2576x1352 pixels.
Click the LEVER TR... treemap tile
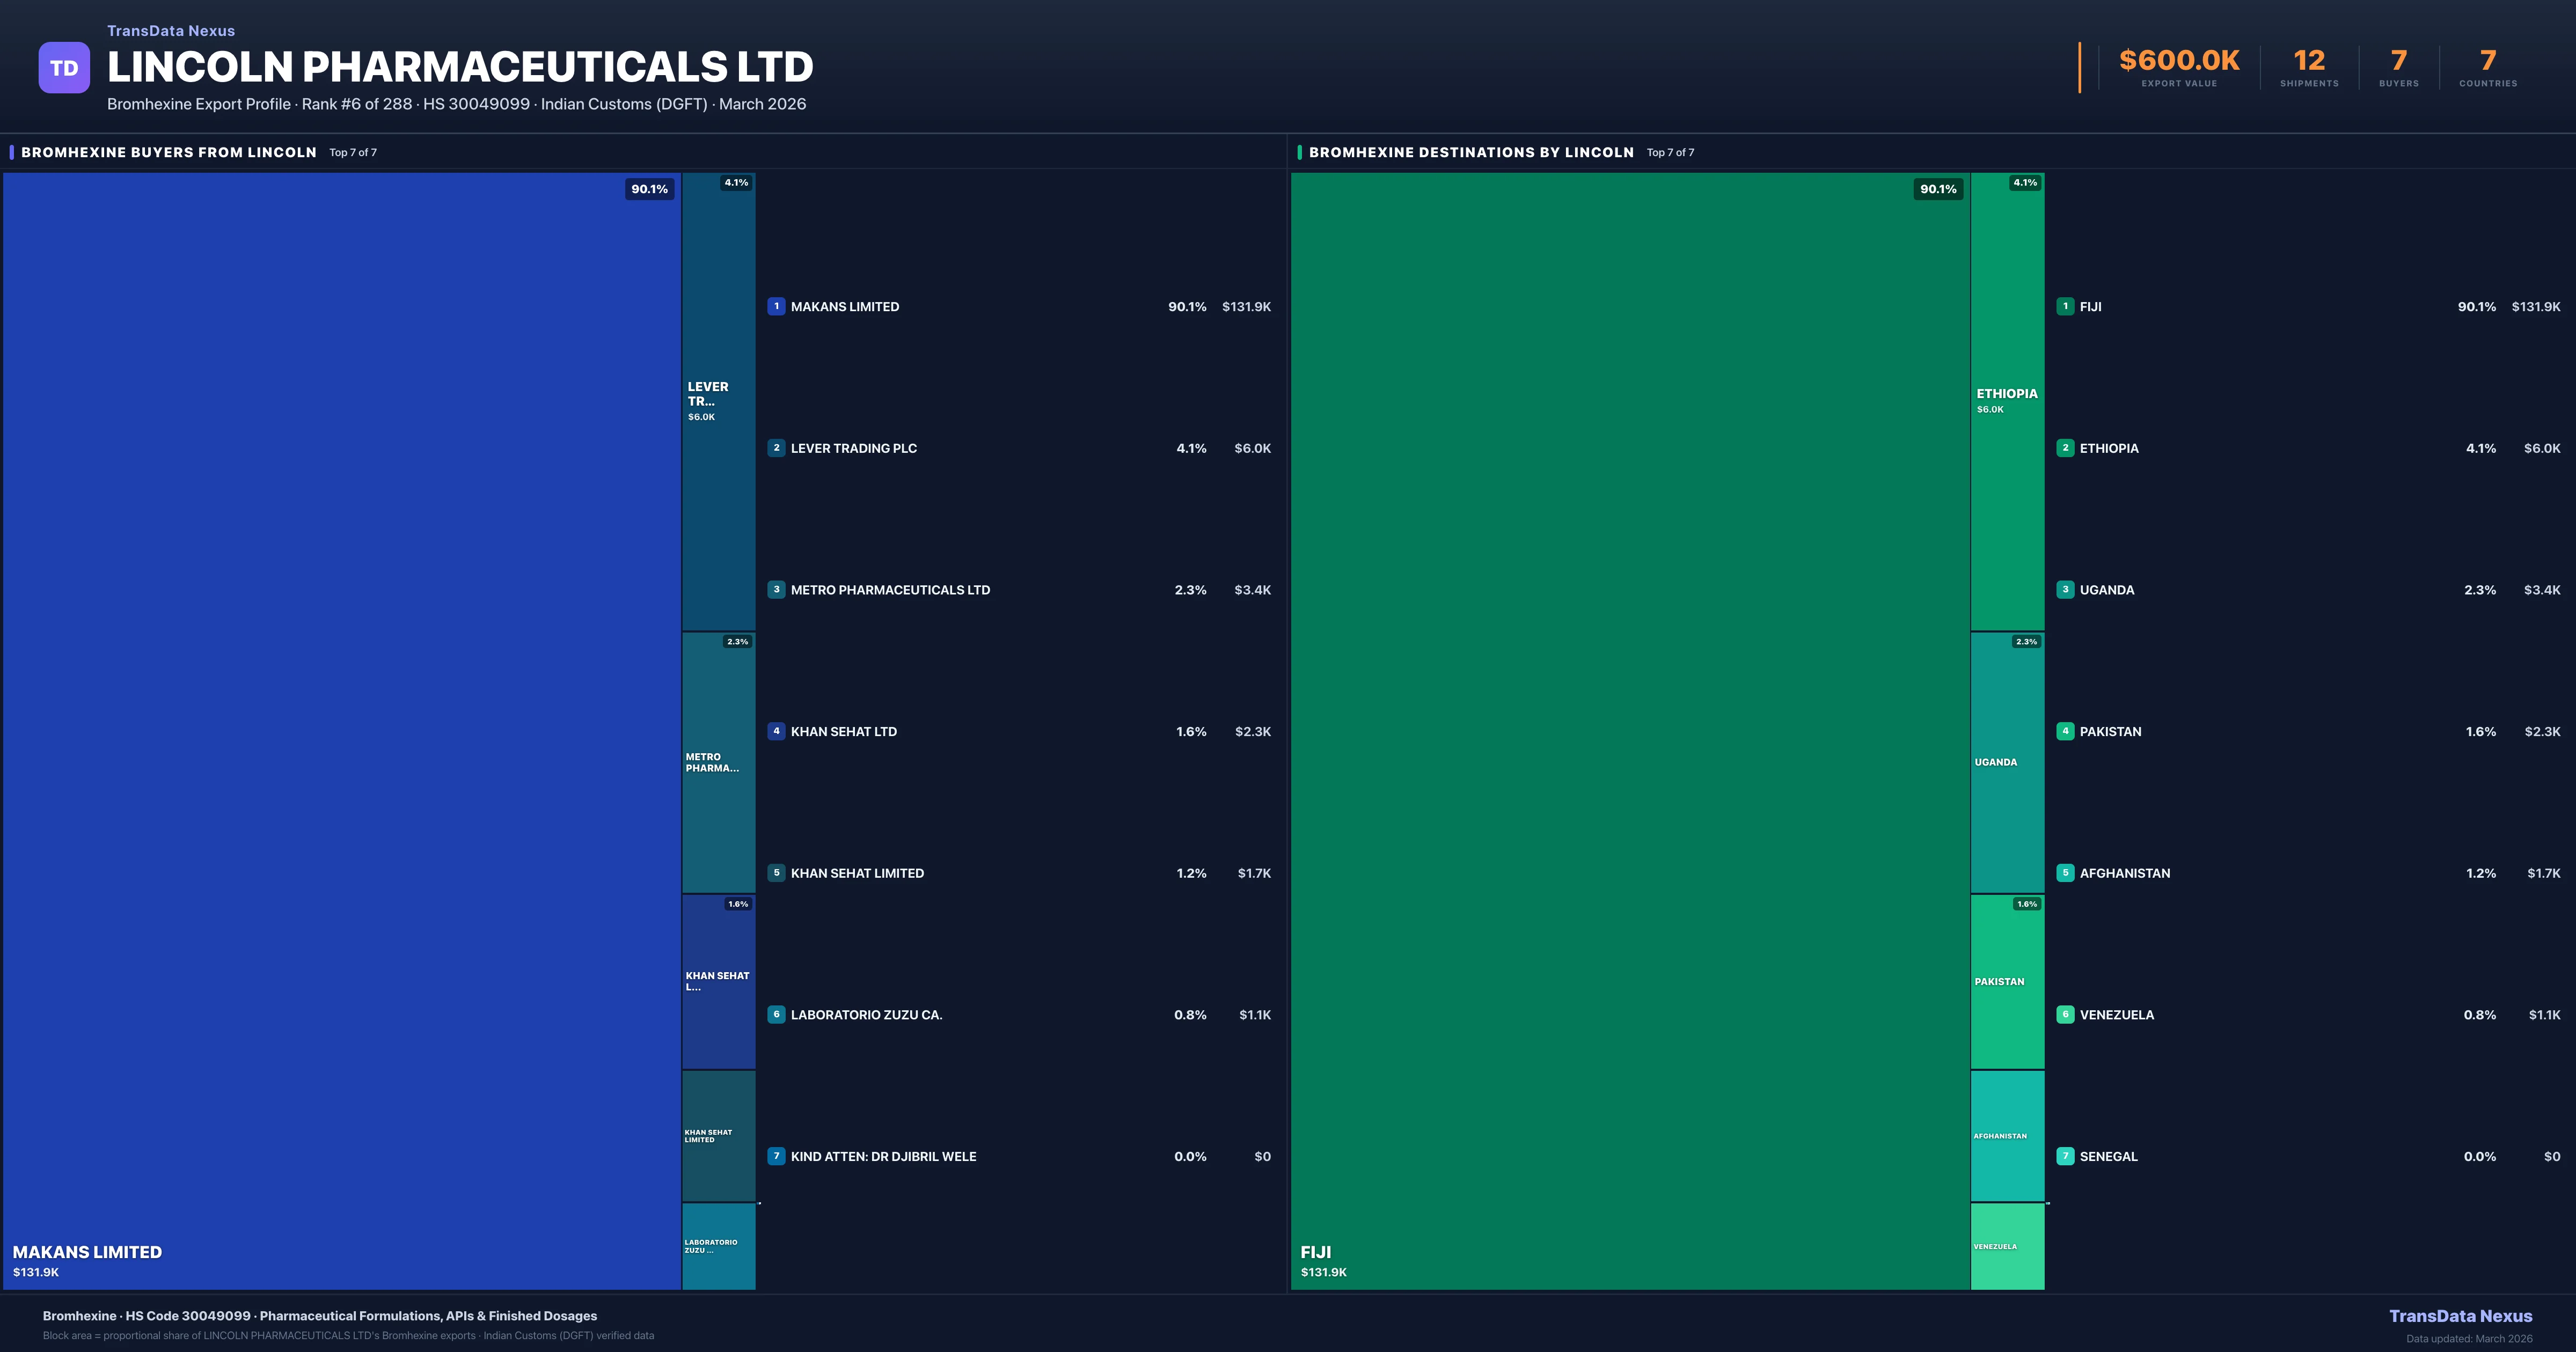718,400
